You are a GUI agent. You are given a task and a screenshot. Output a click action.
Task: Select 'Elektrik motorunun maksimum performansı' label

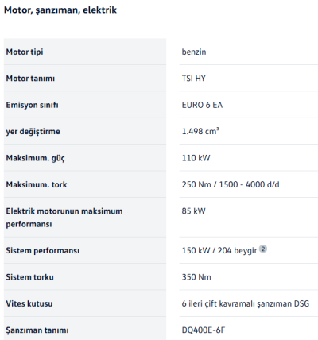(x=64, y=218)
